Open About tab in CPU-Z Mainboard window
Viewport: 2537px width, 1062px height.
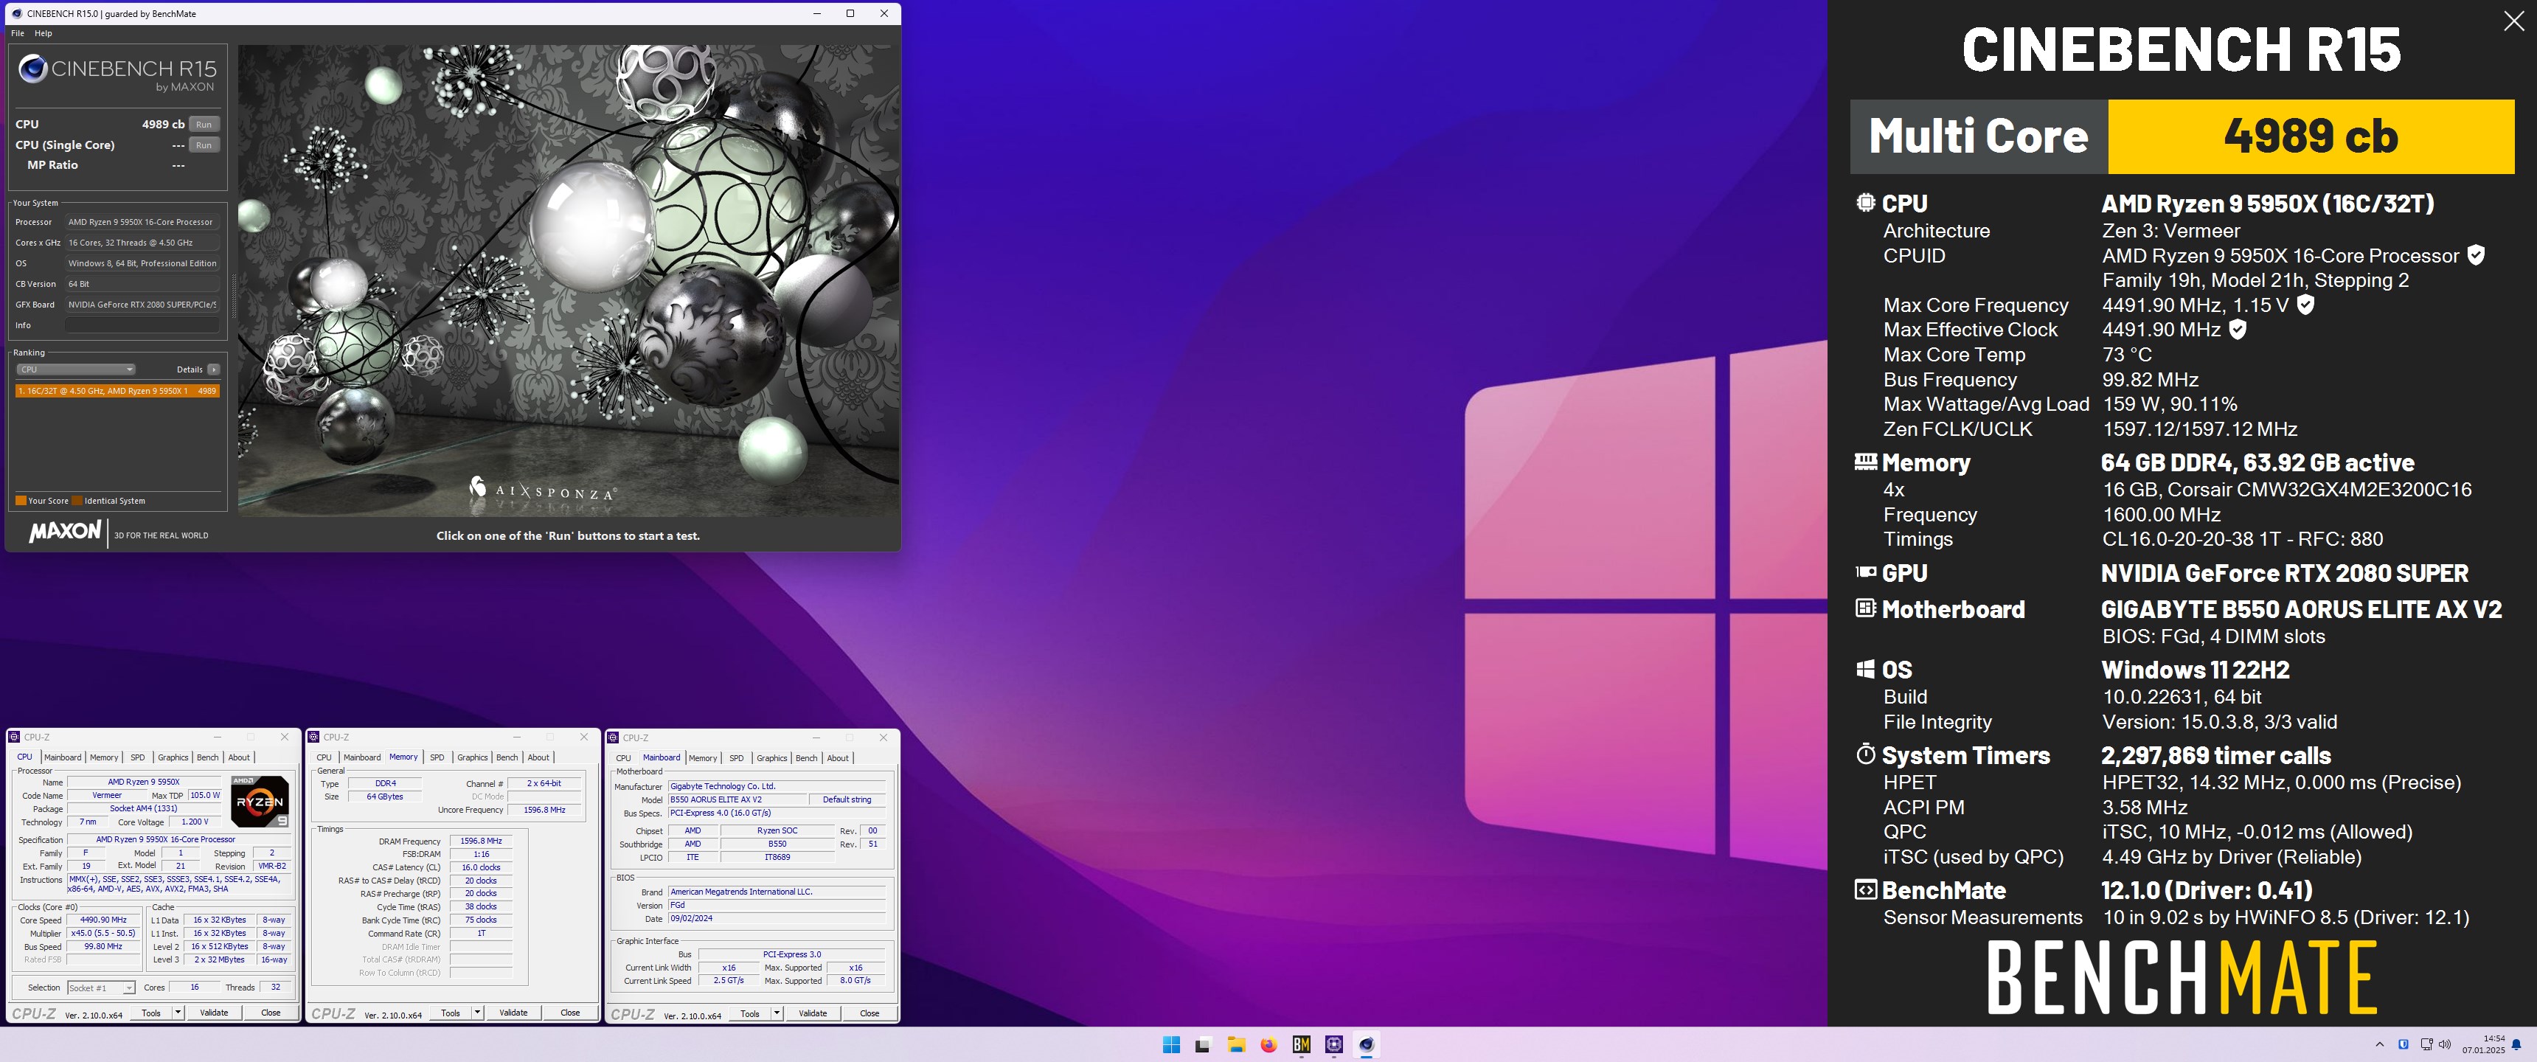pos(838,757)
